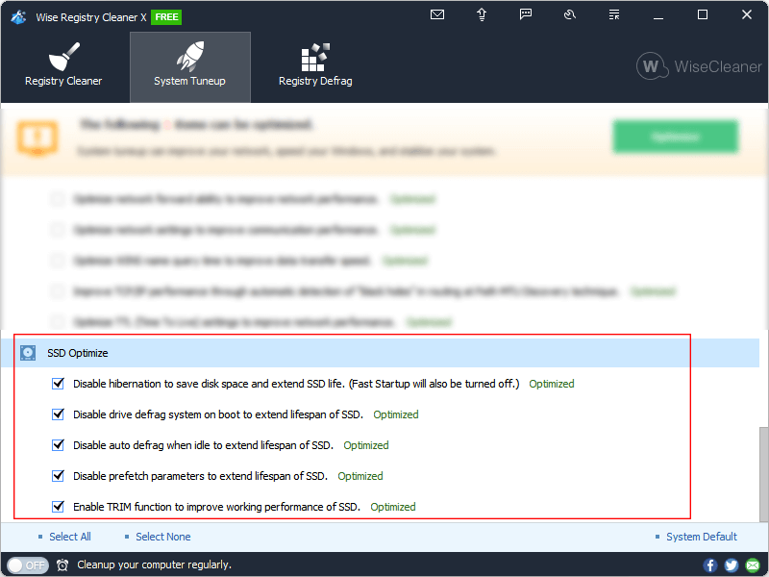Viewport: 769px width, 577px height.
Task: Click the green Optimize button
Action: [676, 137]
